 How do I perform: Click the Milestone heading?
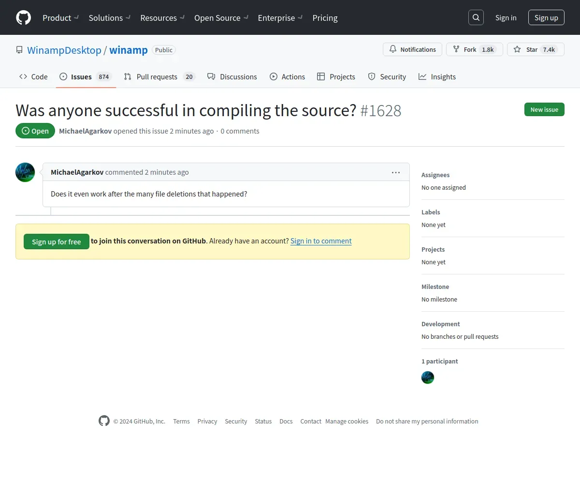point(435,287)
